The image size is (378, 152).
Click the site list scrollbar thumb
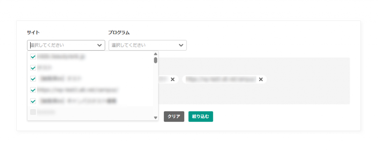point(155,60)
